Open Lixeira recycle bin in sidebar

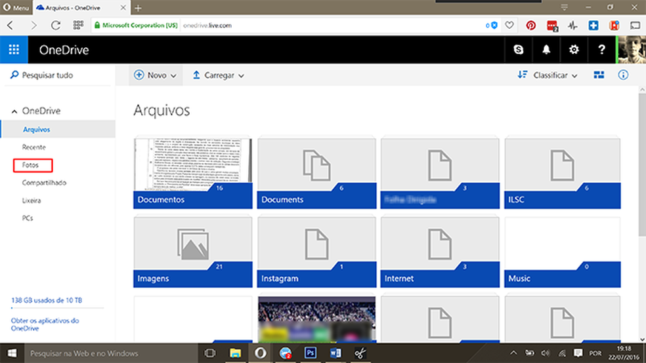[32, 201]
